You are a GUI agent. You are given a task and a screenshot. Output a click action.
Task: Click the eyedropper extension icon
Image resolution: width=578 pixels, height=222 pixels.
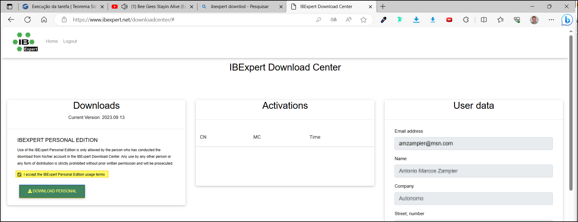(x=383, y=20)
